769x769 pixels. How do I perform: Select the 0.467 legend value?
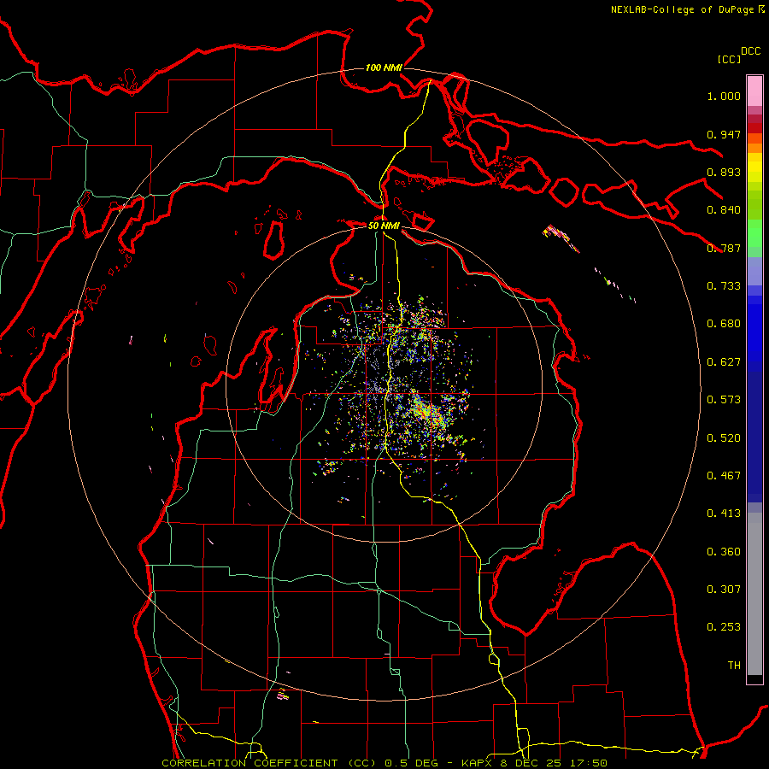pyautogui.click(x=724, y=476)
